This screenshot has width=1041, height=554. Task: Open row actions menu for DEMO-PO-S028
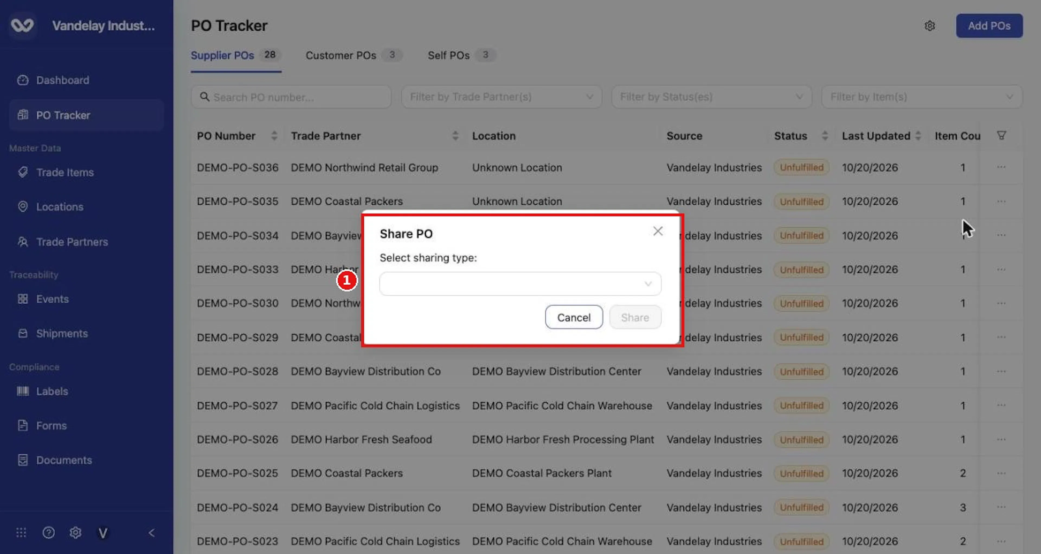pyautogui.click(x=1001, y=371)
